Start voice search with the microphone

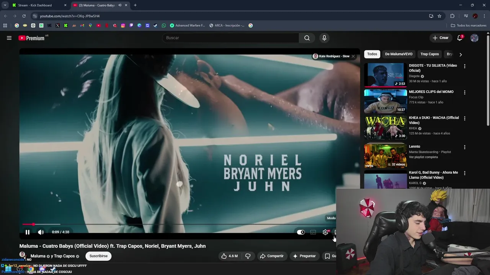pos(324,38)
